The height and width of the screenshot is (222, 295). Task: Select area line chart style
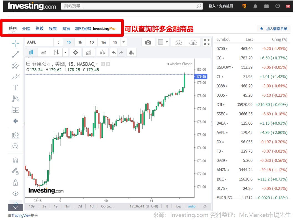click(x=44, y=52)
